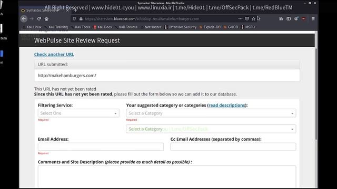Screen dimensions: 337x189
Task: Expand the first Select a Category dropdown
Action: (x=211, y=113)
